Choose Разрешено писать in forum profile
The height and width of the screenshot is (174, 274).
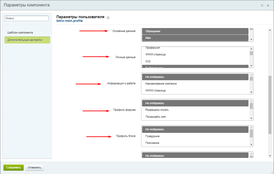pos(195,110)
